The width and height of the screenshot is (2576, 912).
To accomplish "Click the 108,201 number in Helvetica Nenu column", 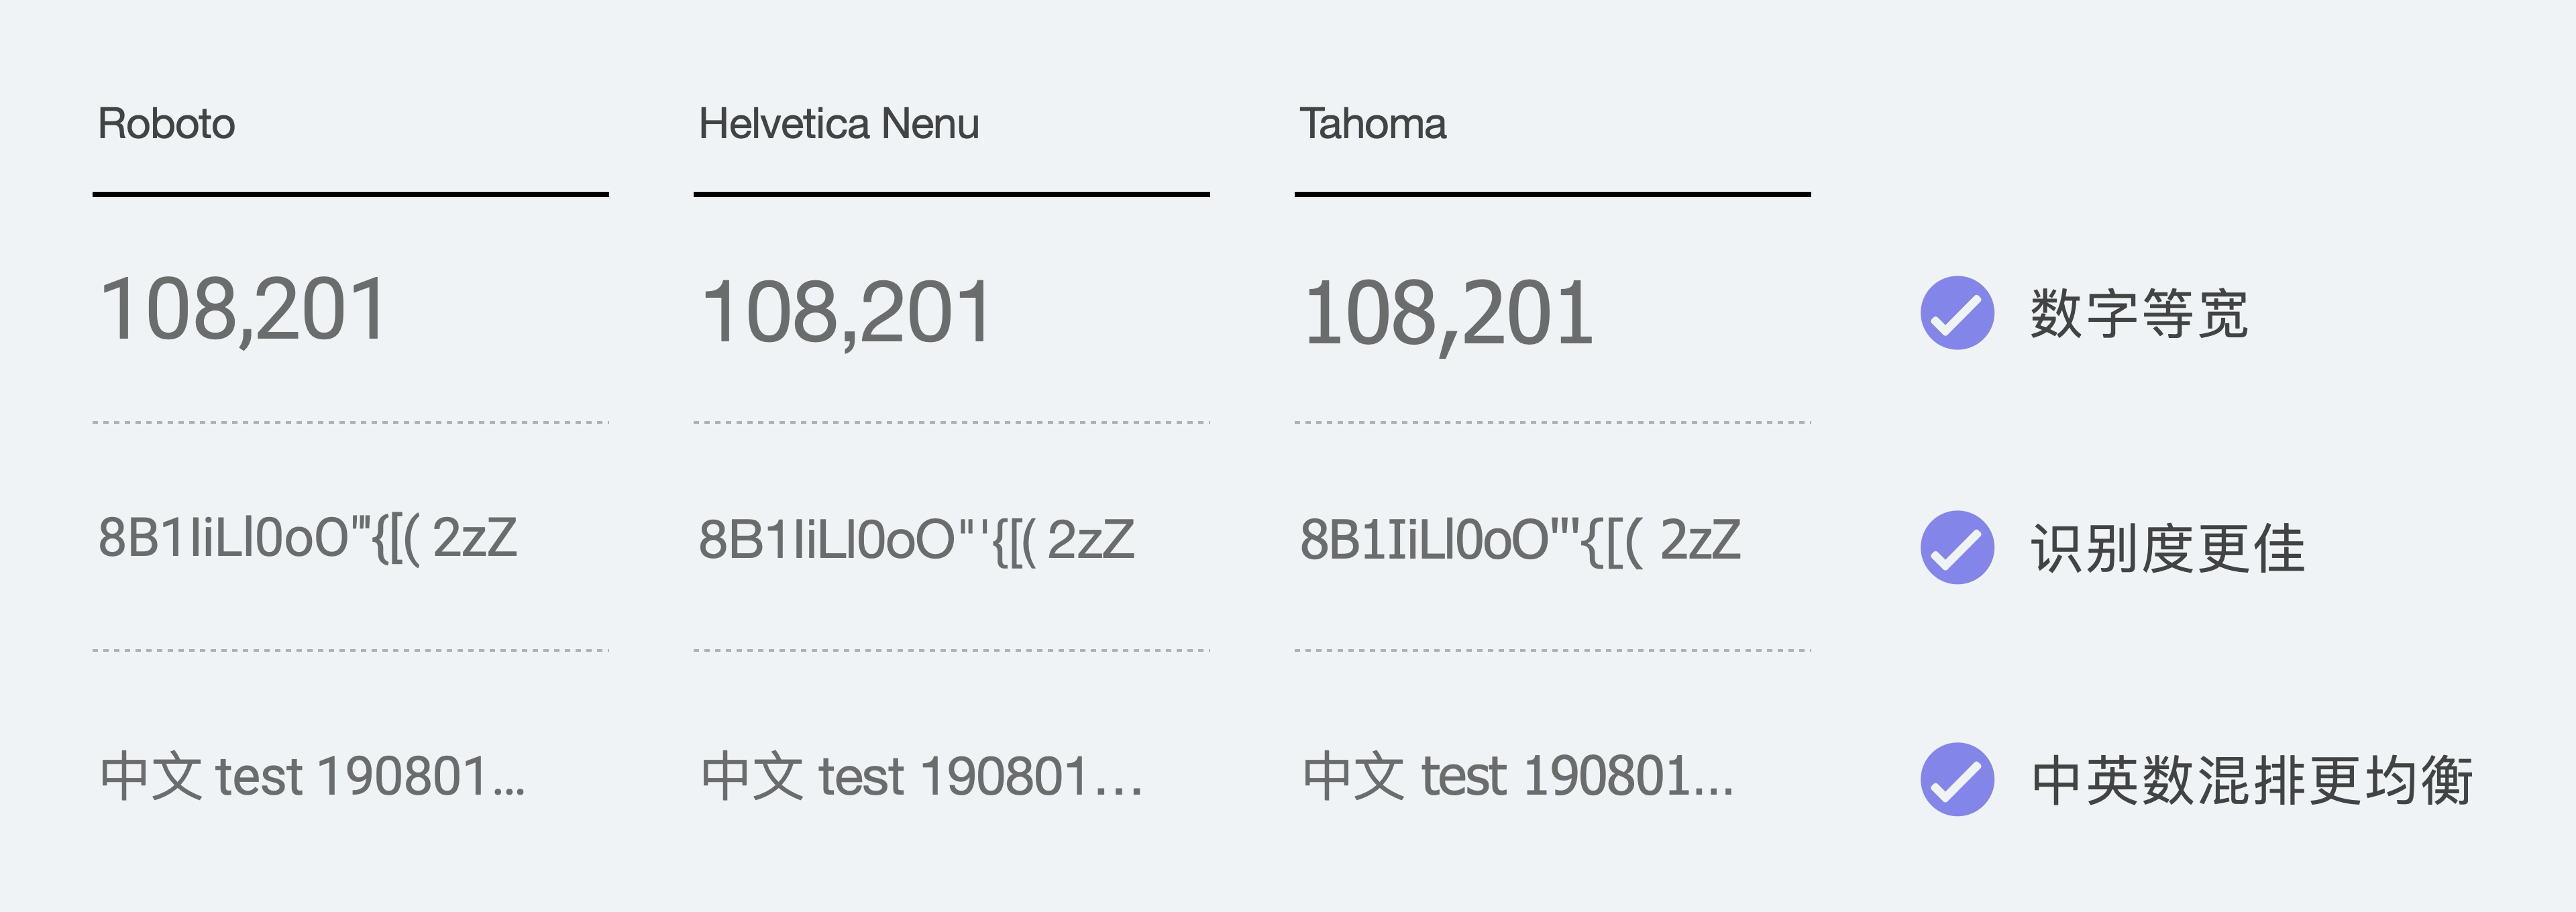I will [x=846, y=313].
